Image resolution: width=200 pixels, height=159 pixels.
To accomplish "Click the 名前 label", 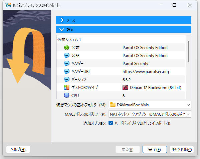I will [x=75, y=48].
